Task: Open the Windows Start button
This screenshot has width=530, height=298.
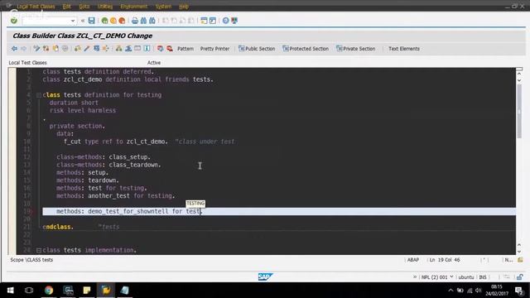Action: (x=11, y=291)
